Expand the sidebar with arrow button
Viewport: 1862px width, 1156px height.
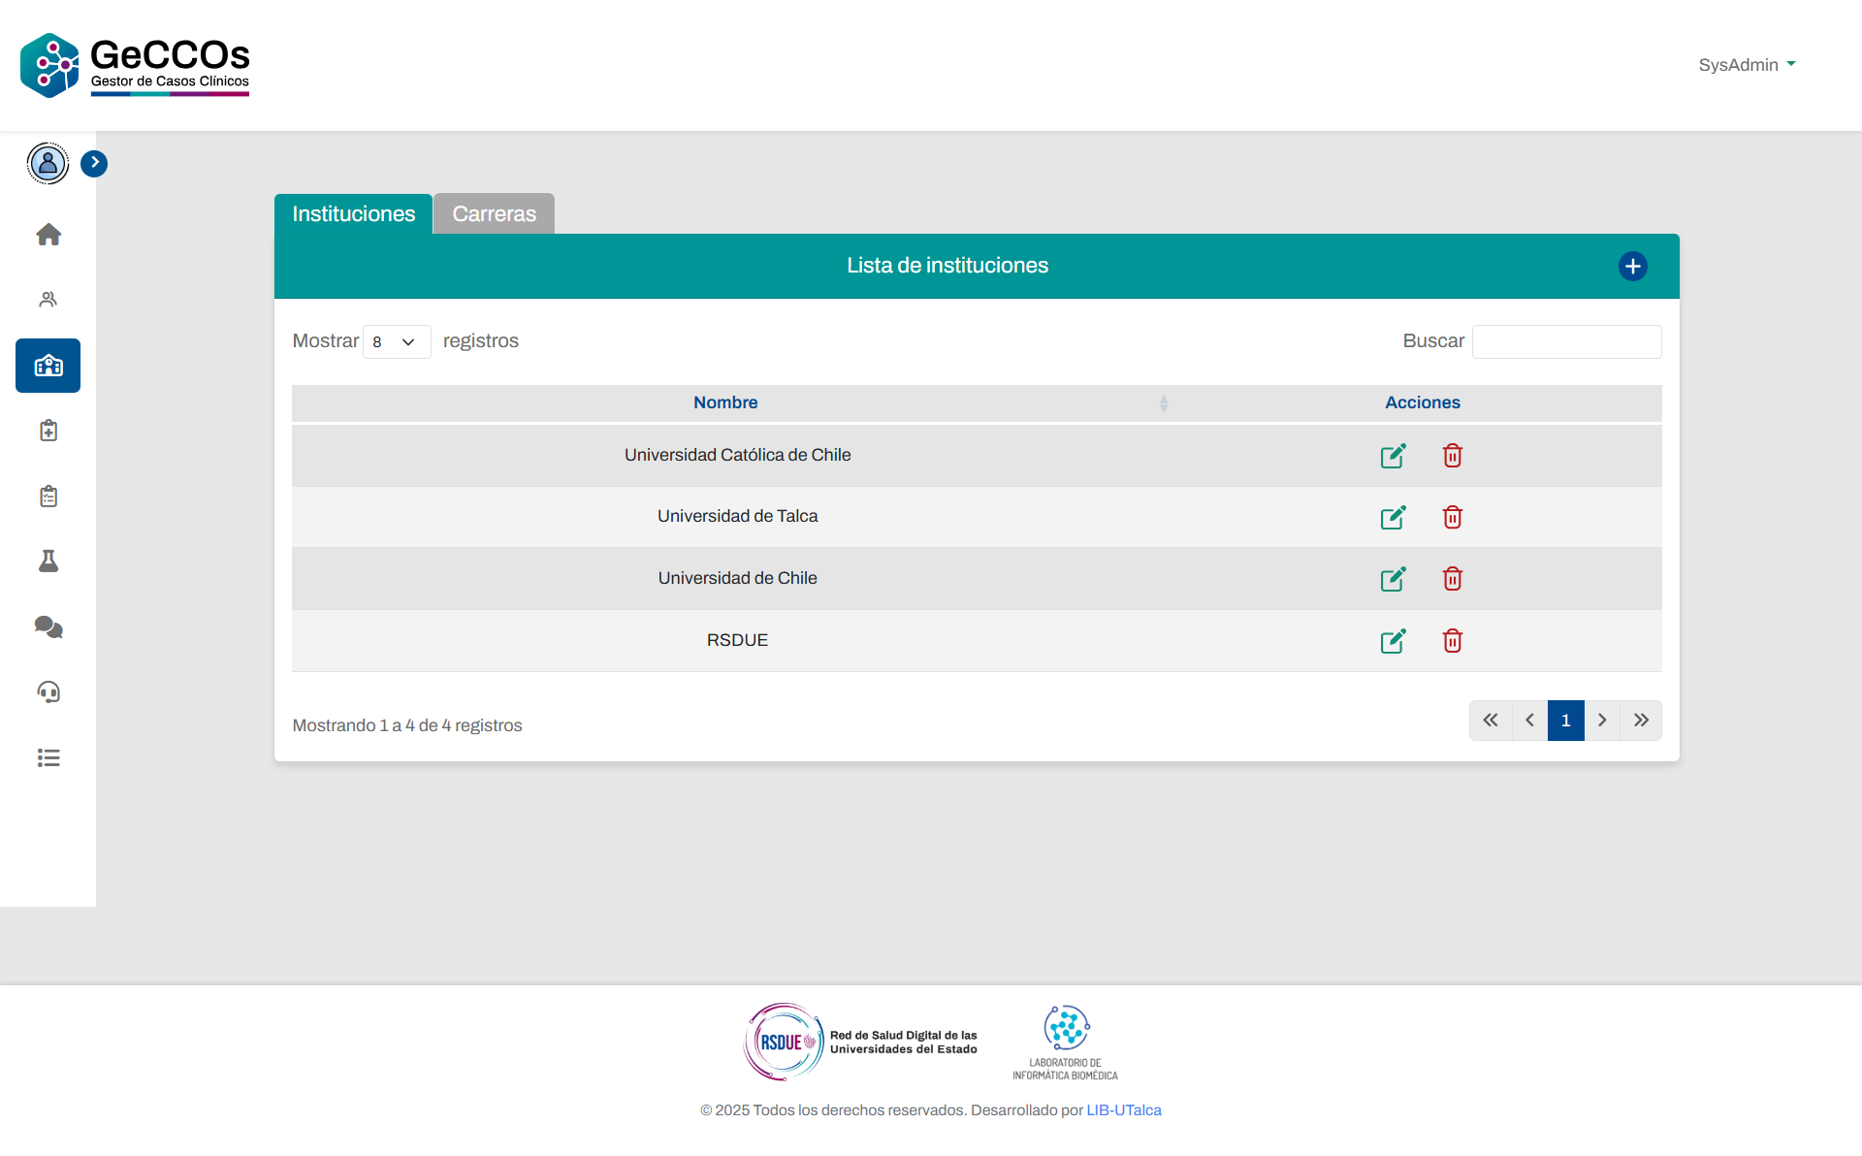(x=94, y=163)
